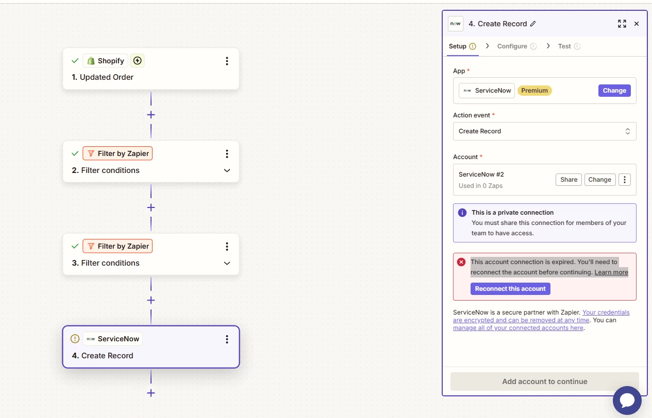Click Add account to continue button

[545, 381]
